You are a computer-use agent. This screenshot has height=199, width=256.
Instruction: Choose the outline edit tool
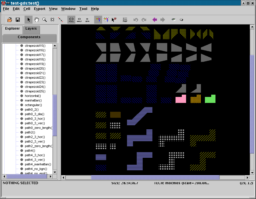click(53, 20)
